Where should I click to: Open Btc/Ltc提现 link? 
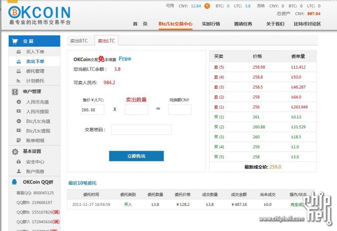[x=38, y=131]
